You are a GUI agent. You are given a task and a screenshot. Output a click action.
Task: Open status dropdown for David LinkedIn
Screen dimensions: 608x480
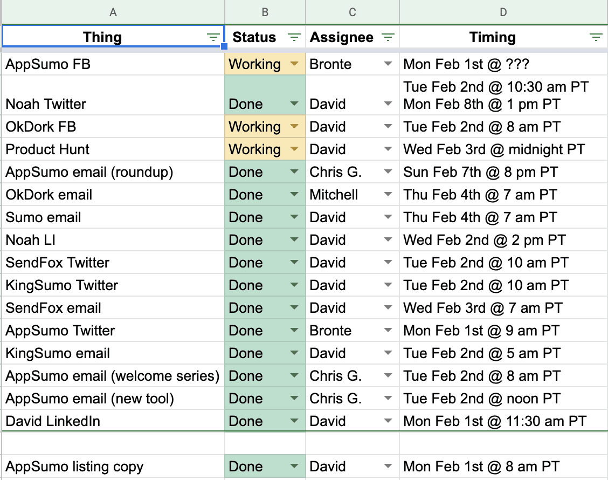(294, 421)
